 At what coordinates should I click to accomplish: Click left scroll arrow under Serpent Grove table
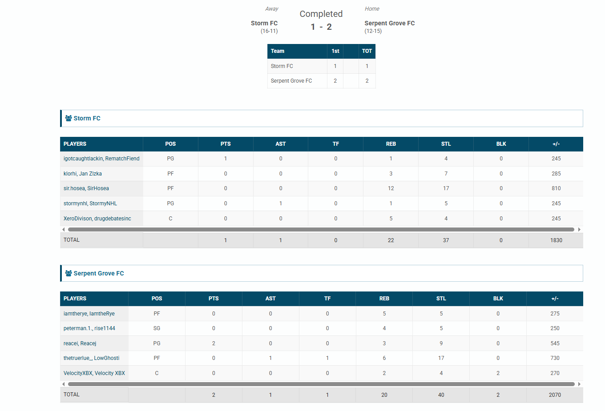coord(64,384)
